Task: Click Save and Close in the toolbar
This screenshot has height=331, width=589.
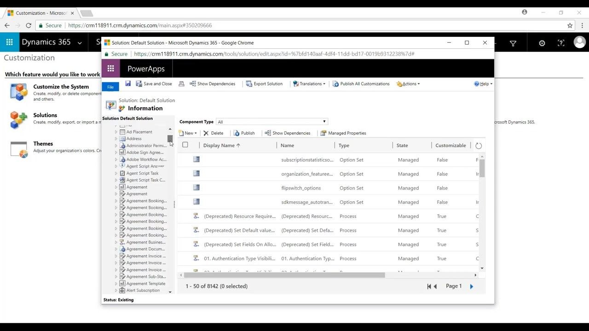Action: 154,84
